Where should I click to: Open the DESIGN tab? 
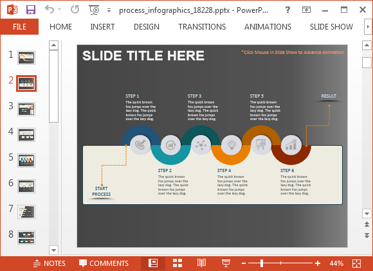(147, 26)
